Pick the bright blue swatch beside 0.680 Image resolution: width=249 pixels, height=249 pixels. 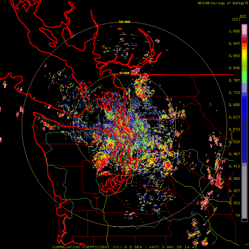(244, 107)
